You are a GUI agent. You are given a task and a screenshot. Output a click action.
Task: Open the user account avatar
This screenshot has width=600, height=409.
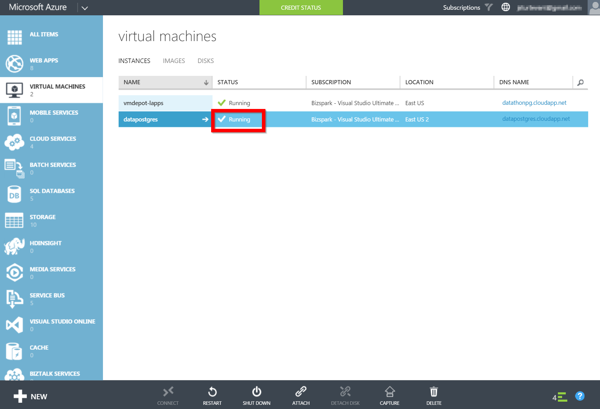coord(594,7)
